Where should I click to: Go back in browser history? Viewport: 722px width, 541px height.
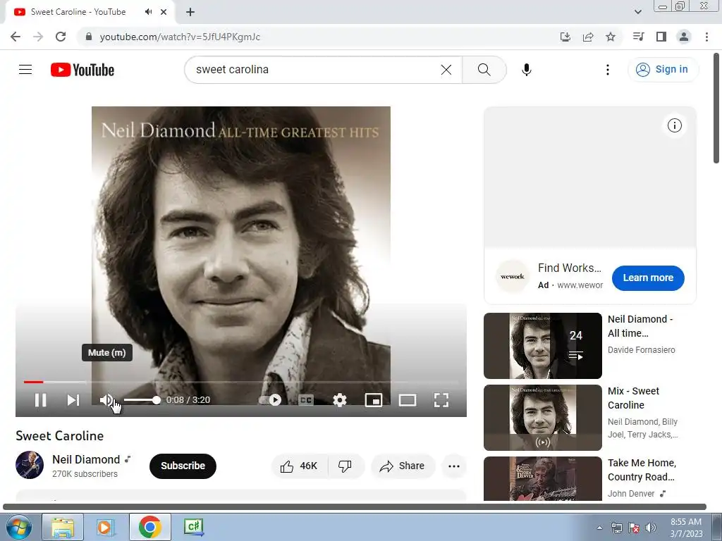[16, 37]
